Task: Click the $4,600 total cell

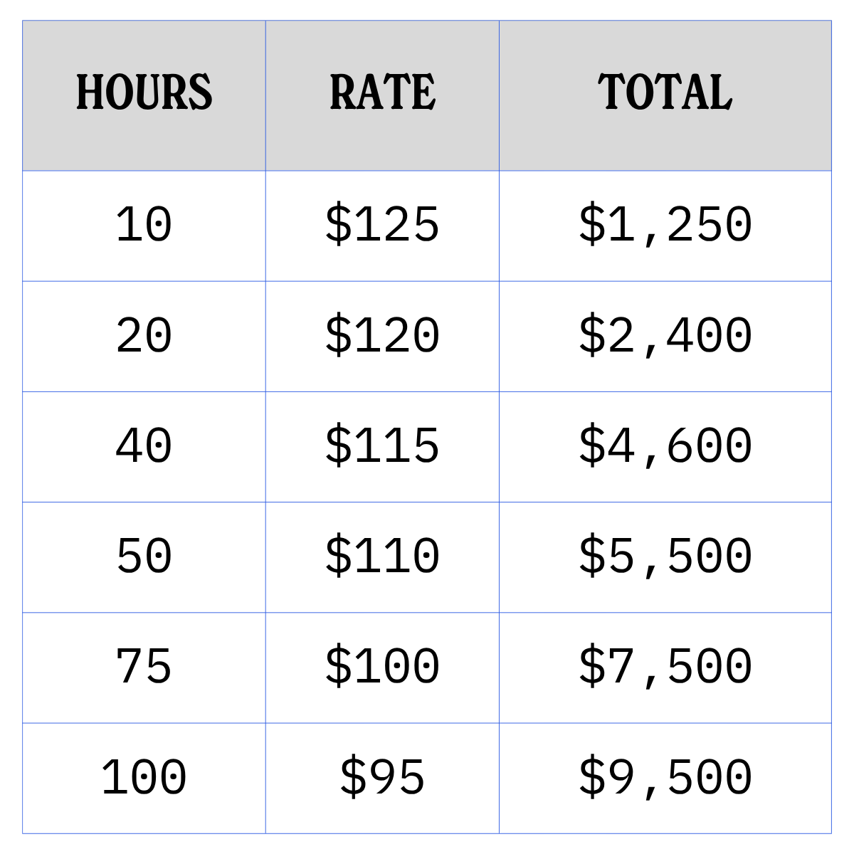Action: tap(665, 447)
